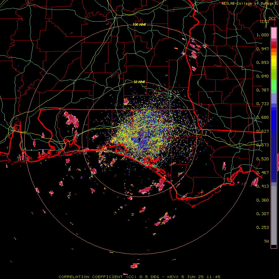Click the 11:45 time in the caption
The width and height of the screenshot is (279, 279).
tap(214, 277)
